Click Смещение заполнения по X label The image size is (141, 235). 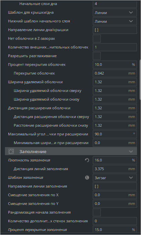(33, 195)
